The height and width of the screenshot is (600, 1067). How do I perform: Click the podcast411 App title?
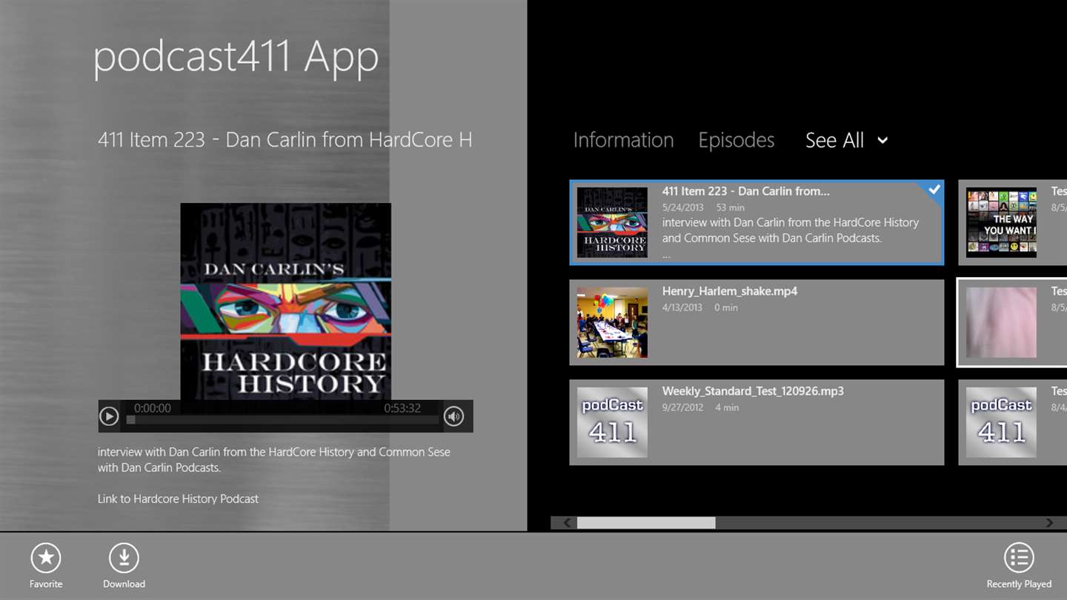click(x=236, y=57)
